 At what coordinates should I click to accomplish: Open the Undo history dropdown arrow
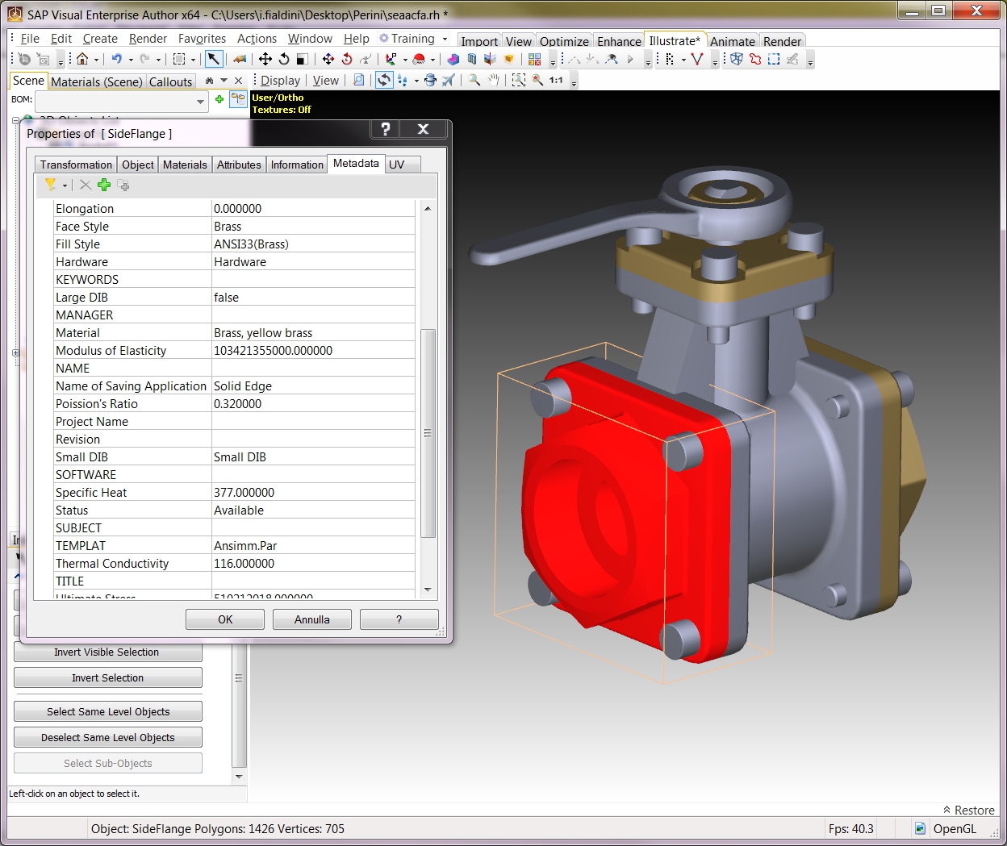coord(131,60)
